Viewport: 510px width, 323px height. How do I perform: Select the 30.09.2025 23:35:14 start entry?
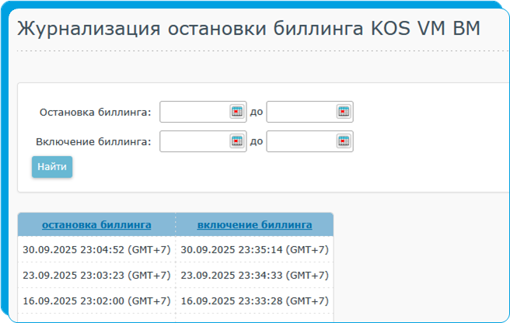click(254, 250)
